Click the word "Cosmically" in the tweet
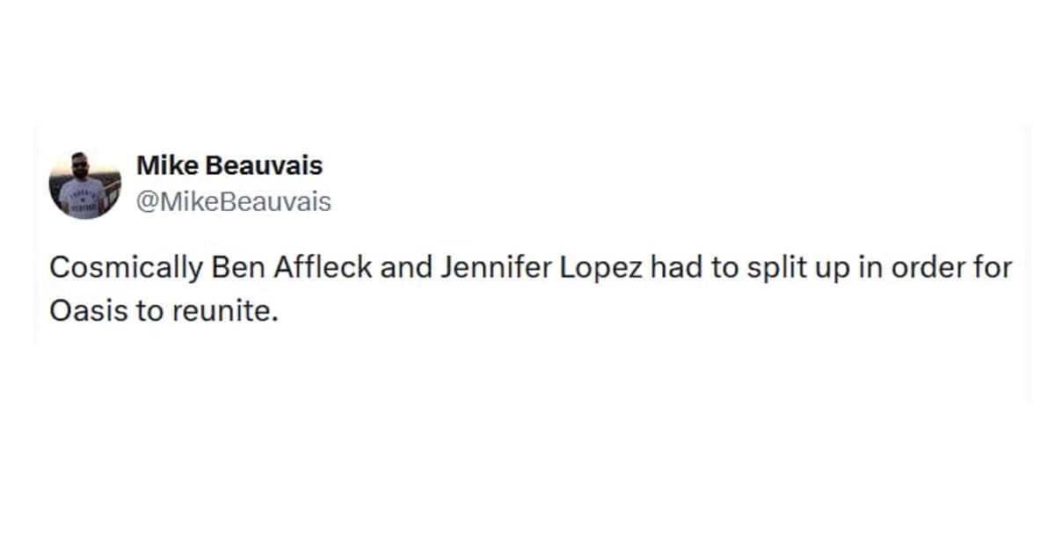Screen dimensions: 1055x552 point(125,268)
